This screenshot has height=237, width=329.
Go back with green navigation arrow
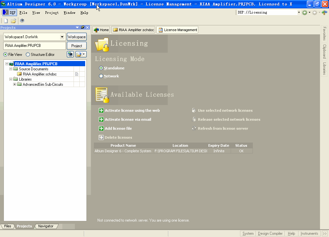[305, 13]
